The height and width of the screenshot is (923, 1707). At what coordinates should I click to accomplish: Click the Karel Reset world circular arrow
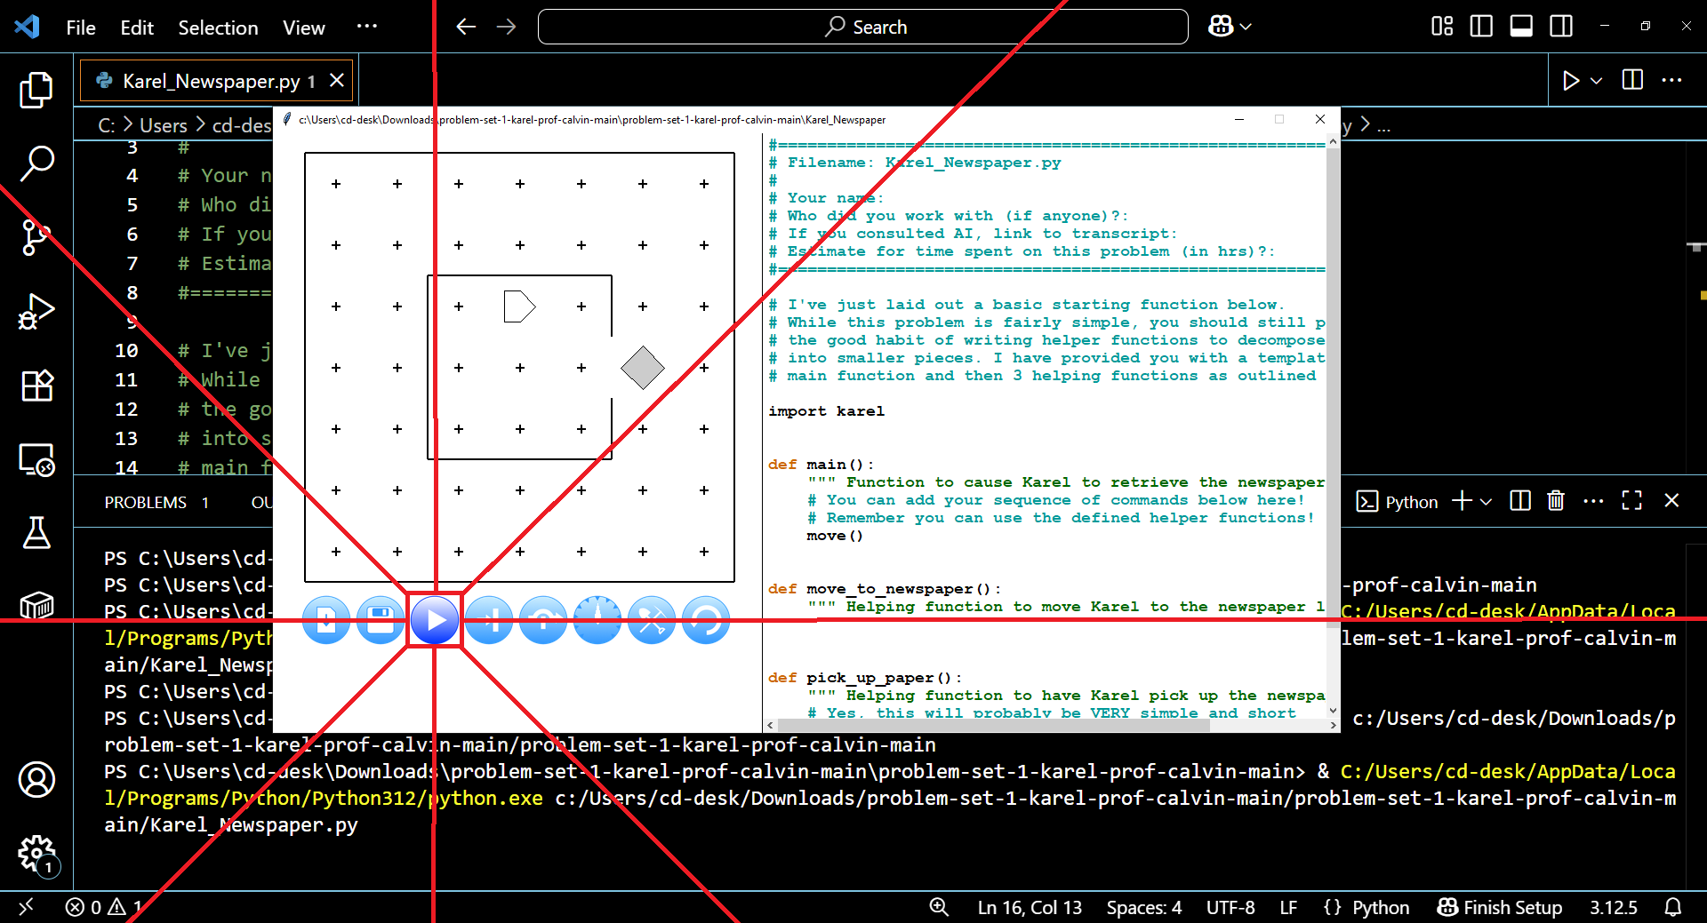point(706,620)
